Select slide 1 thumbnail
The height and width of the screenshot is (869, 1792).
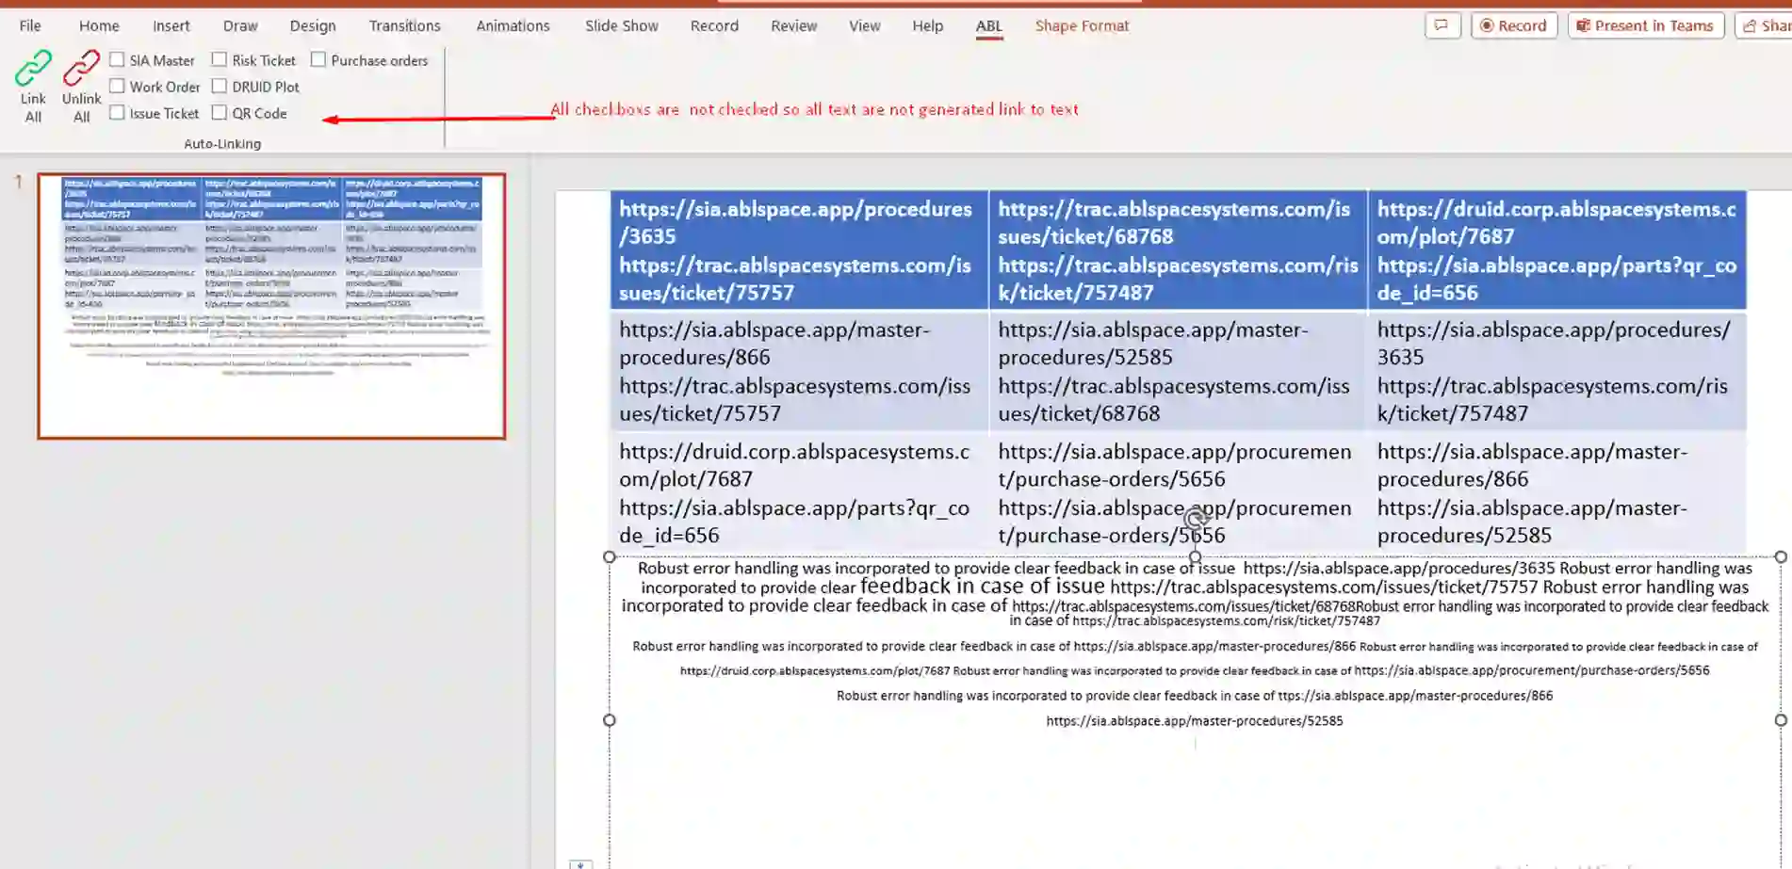(x=271, y=306)
